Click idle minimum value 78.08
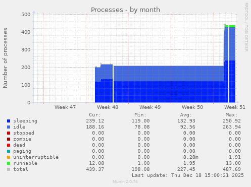This screenshot has height=187, width=251. [x=142, y=127]
